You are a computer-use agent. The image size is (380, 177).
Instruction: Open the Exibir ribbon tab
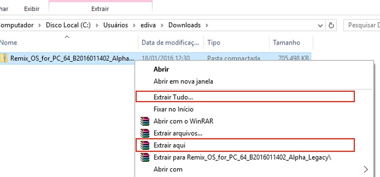coord(32,9)
